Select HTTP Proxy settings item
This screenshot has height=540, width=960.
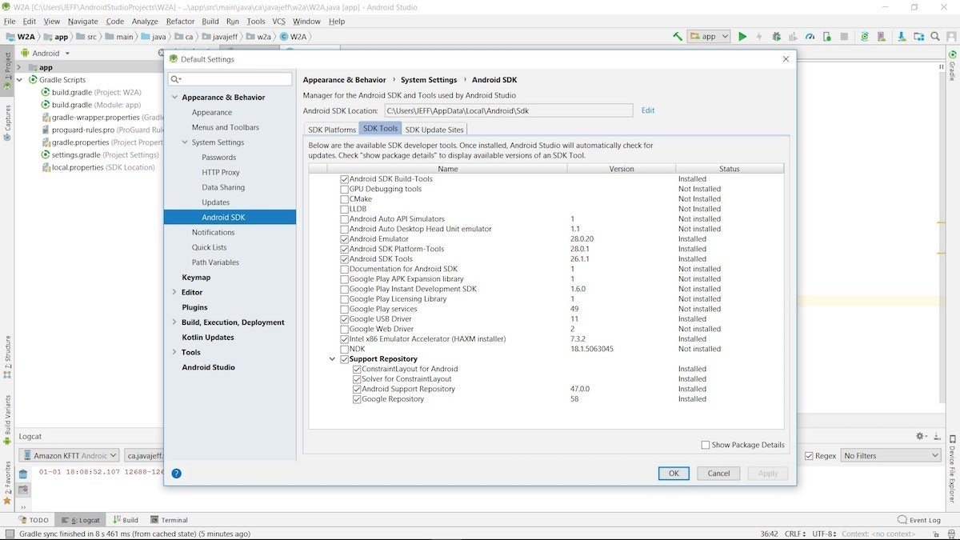pos(221,172)
